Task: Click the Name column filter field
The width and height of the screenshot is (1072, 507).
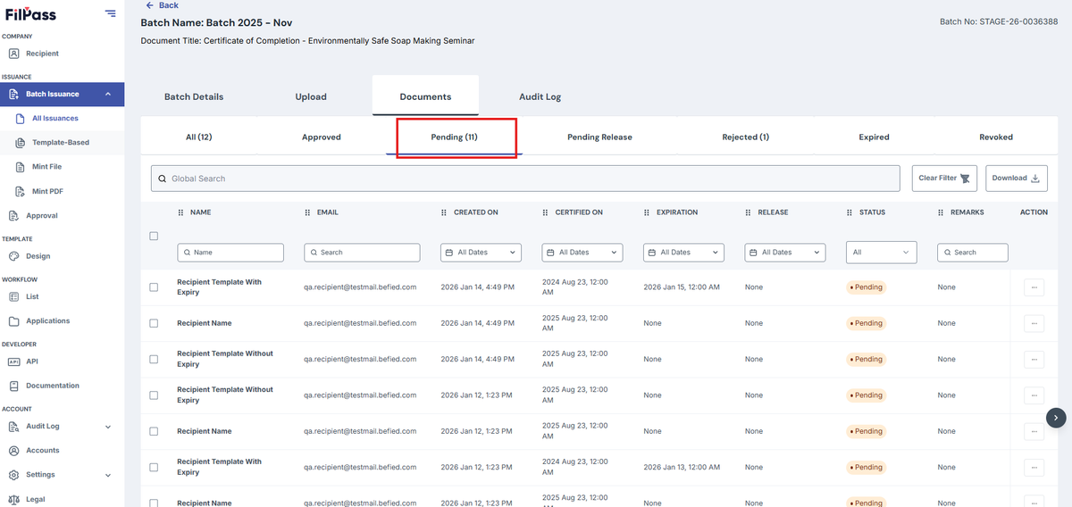Action: coord(230,253)
